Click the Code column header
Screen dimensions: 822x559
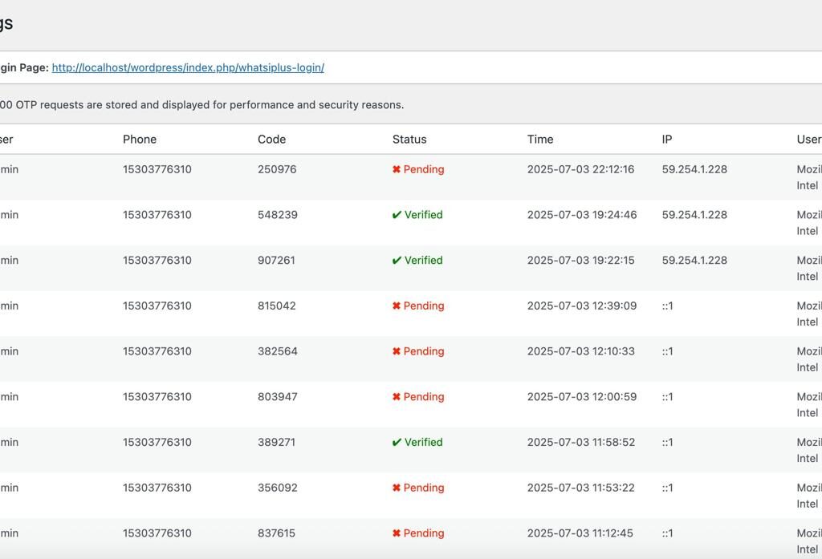click(x=271, y=140)
